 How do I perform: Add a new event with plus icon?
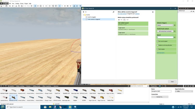[83, 12]
